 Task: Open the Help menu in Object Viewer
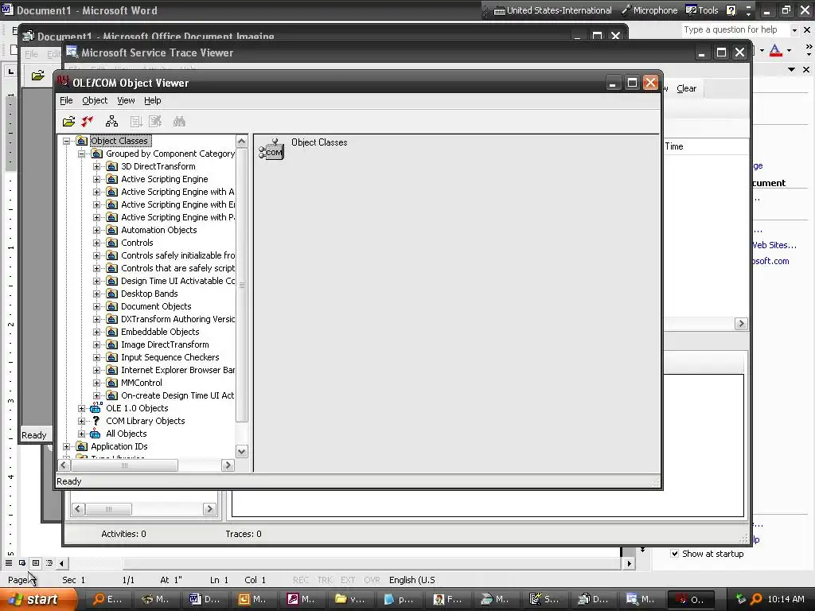point(152,100)
